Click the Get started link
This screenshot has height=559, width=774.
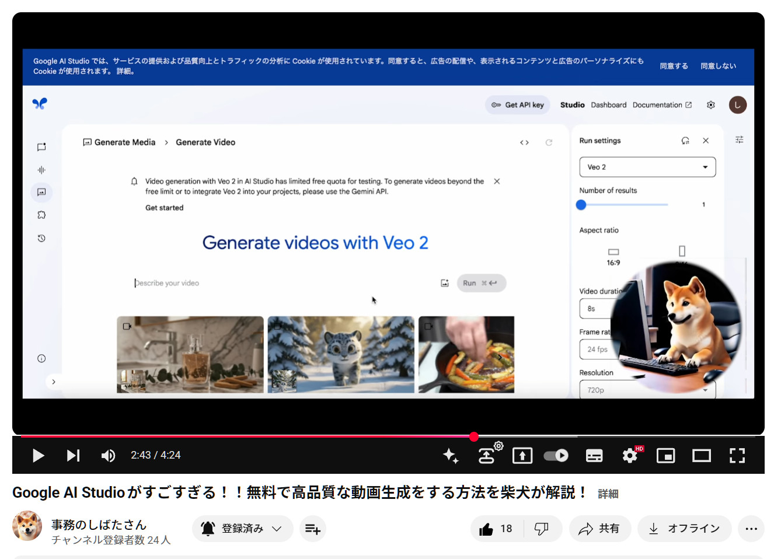(x=164, y=208)
